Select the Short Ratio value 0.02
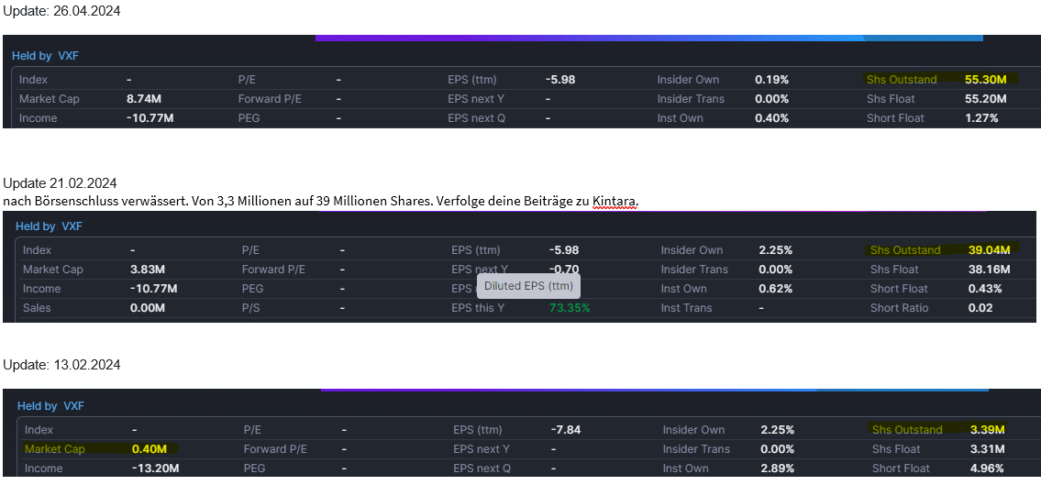The height and width of the screenshot is (485, 1041). pos(980,308)
